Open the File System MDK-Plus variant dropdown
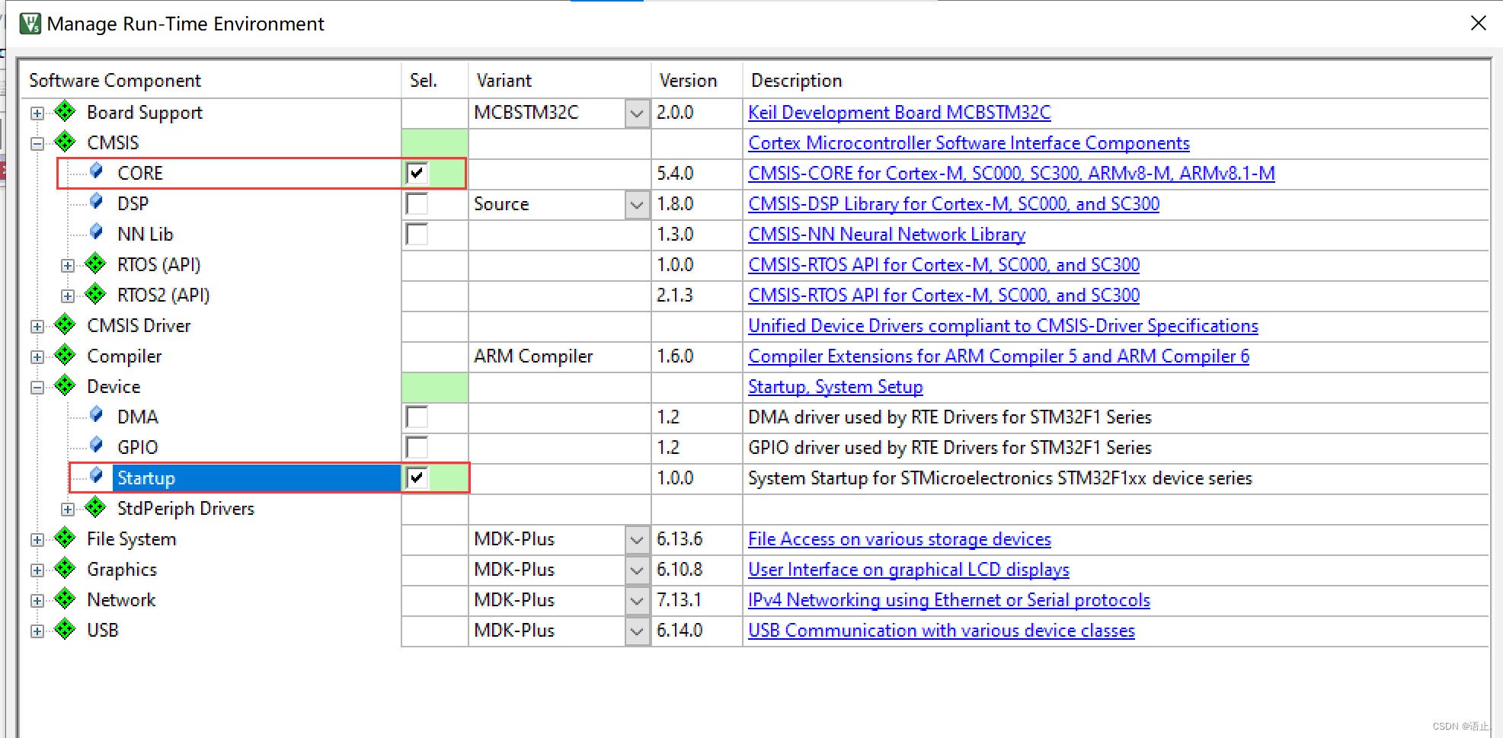 (x=637, y=540)
